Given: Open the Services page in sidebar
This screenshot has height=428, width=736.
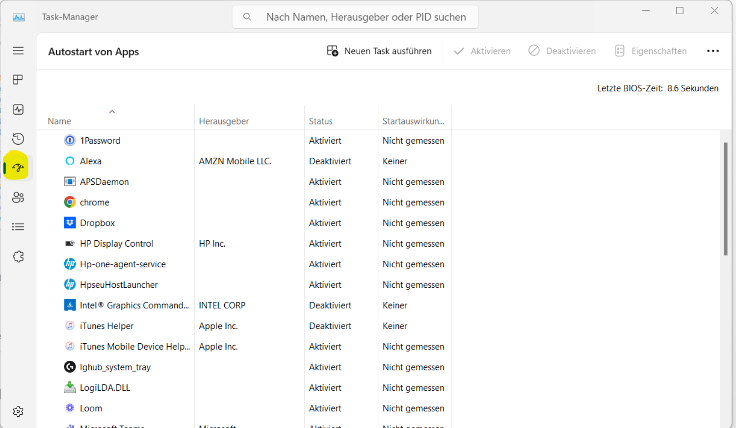Looking at the screenshot, I should (x=18, y=256).
